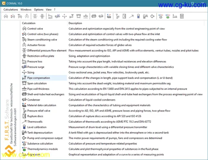This screenshot has height=160, width=208.
Task: Click the Rupture discs icon in the list
Action: point(24,116)
